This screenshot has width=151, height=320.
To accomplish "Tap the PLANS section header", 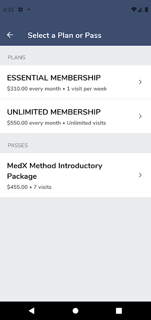I will (16, 58).
